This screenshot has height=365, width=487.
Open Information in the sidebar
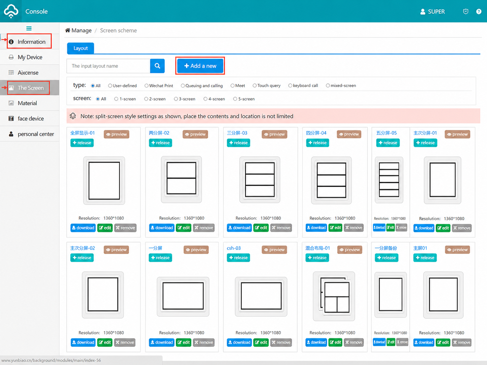click(30, 42)
